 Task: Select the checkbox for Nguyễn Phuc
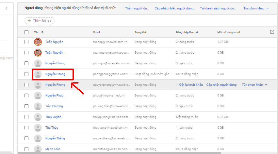(x=26, y=96)
